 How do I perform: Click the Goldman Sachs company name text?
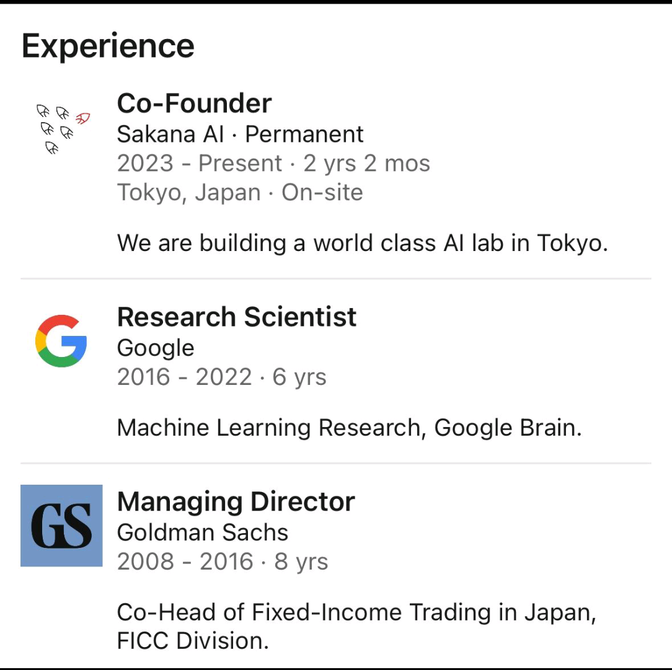coord(203,532)
